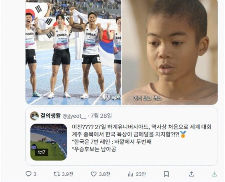Retweet the post using the repost icon
Screen dimensions: 225x182
pyautogui.click(x=57, y=174)
